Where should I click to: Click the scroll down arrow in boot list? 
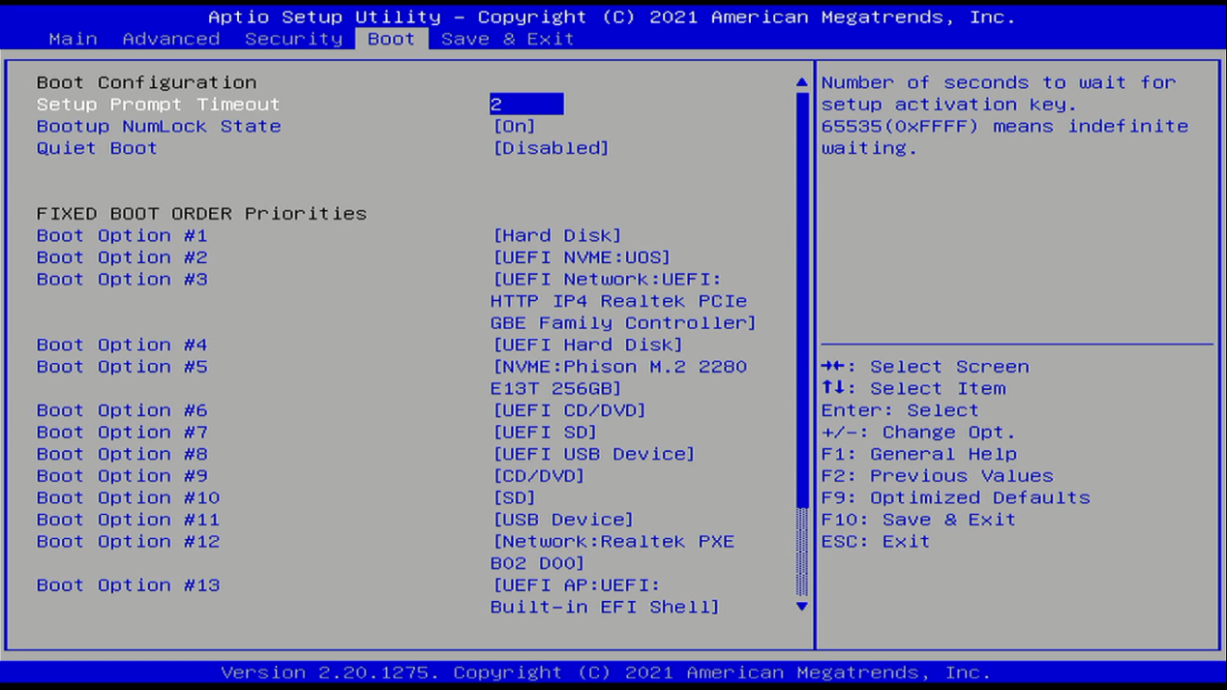click(x=801, y=607)
